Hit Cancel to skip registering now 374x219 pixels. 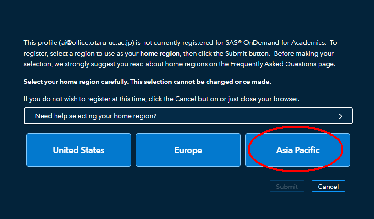coord(328,187)
